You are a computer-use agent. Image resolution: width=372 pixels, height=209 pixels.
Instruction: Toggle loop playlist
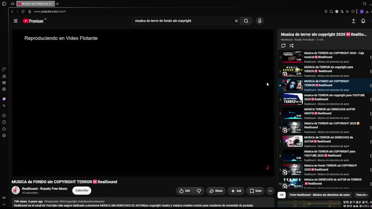click(x=283, y=46)
